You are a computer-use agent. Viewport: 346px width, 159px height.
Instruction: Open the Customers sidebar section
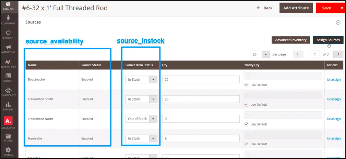[x=8, y=20]
